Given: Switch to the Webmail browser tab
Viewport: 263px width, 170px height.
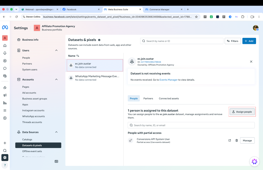Looking at the screenshot, I should click(40, 9).
